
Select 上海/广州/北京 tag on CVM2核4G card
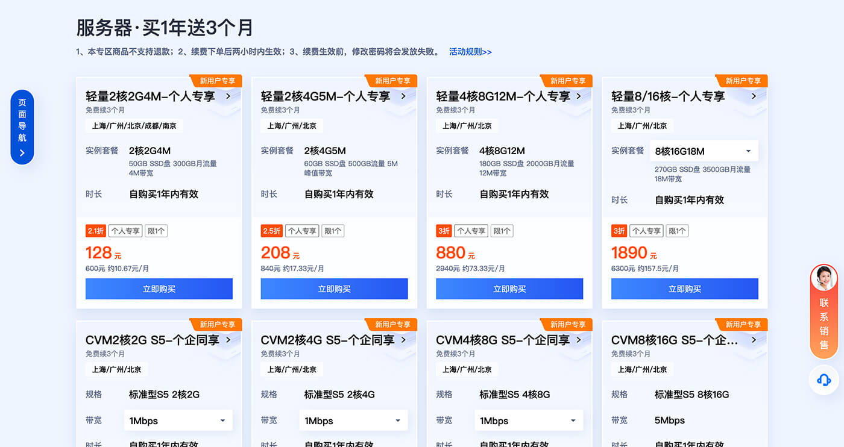pyautogui.click(x=292, y=369)
